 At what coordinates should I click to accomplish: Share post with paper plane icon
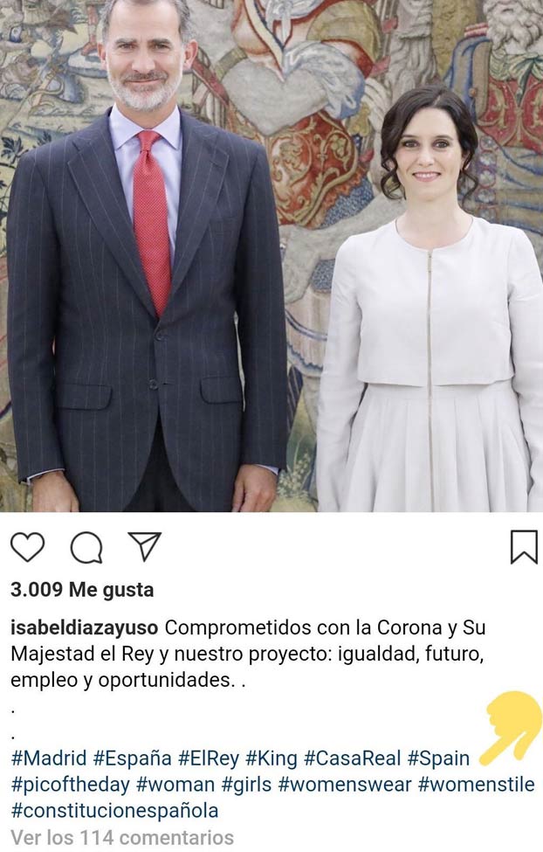tap(145, 546)
